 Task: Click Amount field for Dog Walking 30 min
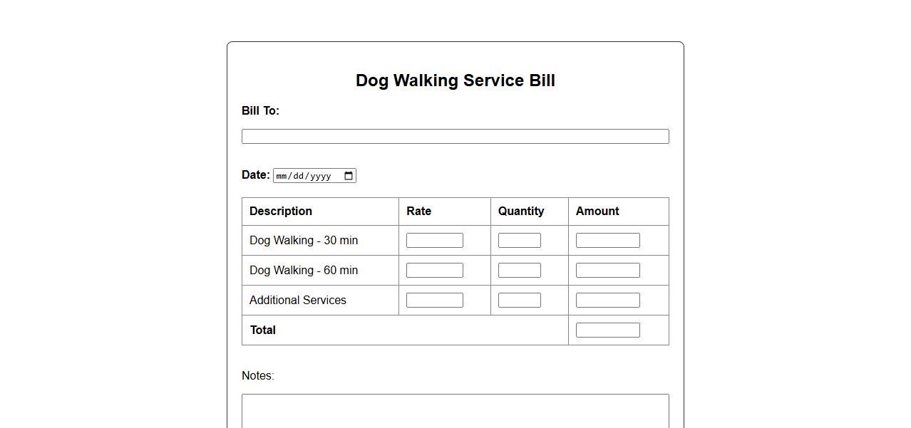tap(607, 241)
